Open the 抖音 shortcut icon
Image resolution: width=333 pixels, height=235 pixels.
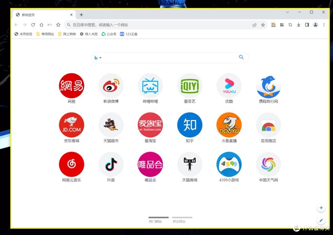click(111, 164)
